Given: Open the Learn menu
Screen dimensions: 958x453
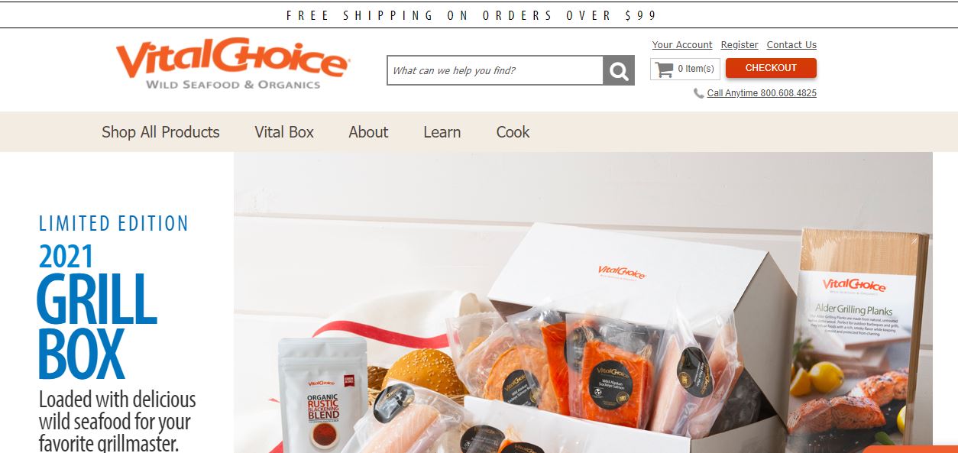Looking at the screenshot, I should tap(442, 132).
